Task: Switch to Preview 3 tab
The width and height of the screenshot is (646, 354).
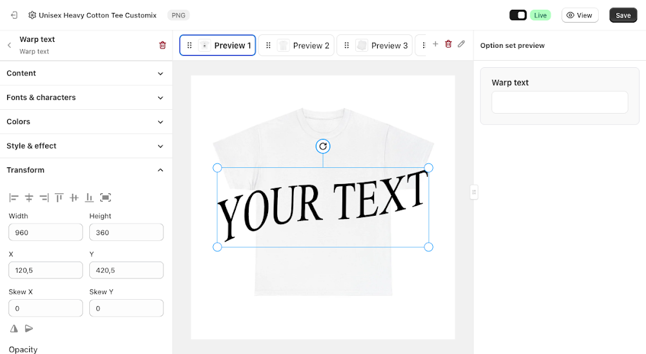Action: coord(375,45)
